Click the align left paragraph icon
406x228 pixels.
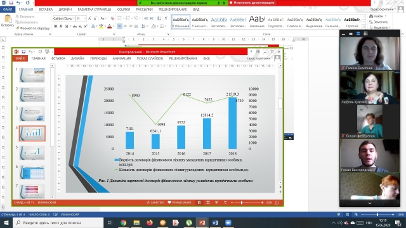(x=119, y=26)
